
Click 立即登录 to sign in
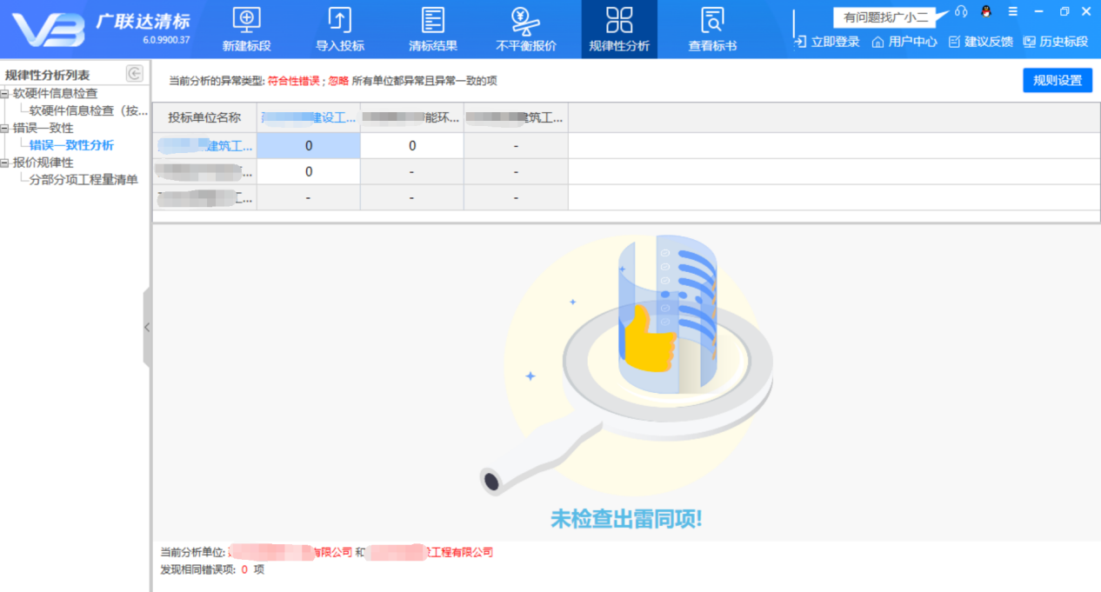(826, 41)
